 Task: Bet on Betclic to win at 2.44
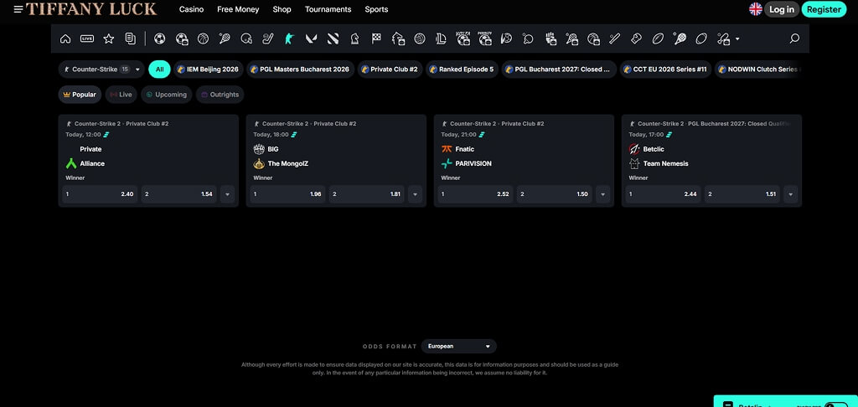click(x=663, y=194)
